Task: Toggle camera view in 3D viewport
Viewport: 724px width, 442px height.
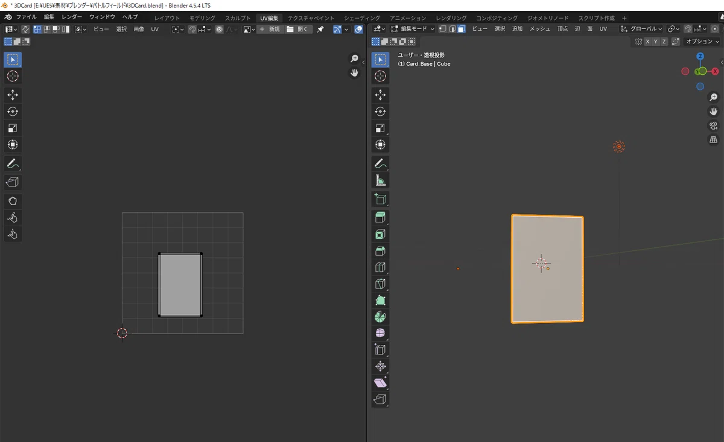Action: [x=713, y=125]
